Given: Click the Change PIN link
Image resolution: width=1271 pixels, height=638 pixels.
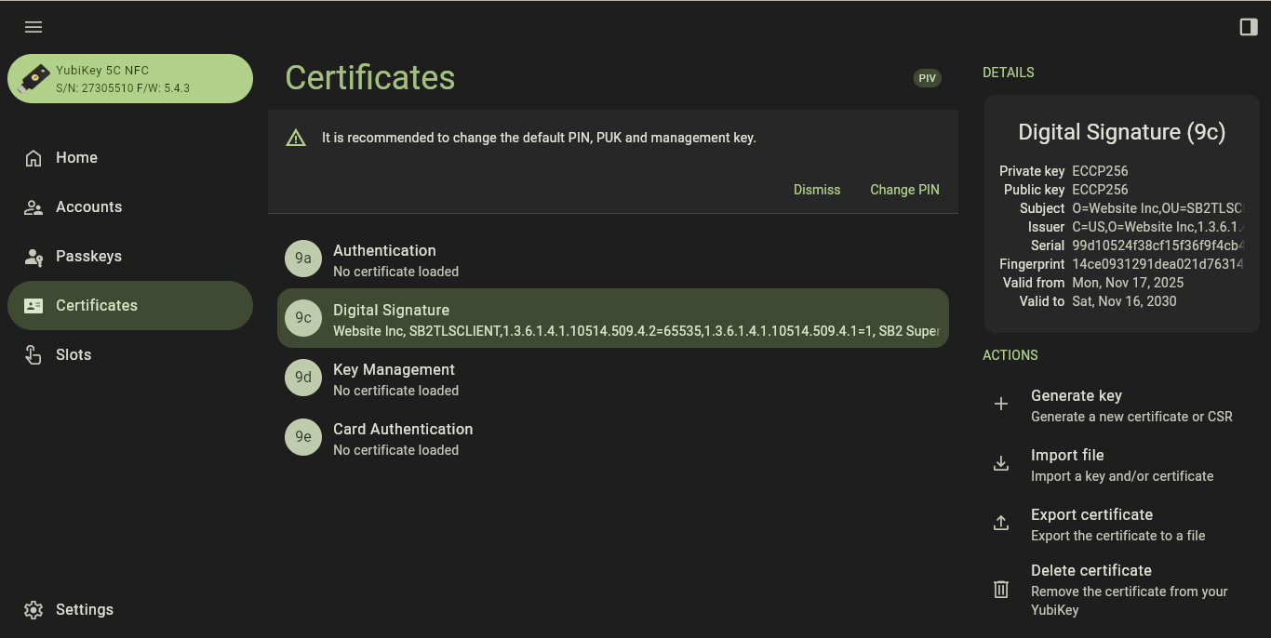Looking at the screenshot, I should pos(904,190).
